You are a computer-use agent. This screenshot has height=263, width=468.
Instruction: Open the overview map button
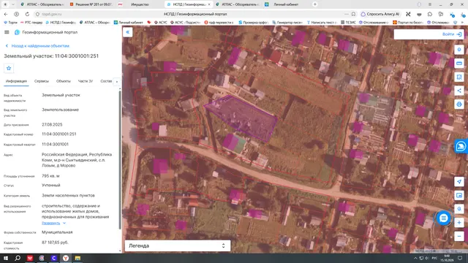pos(459,195)
